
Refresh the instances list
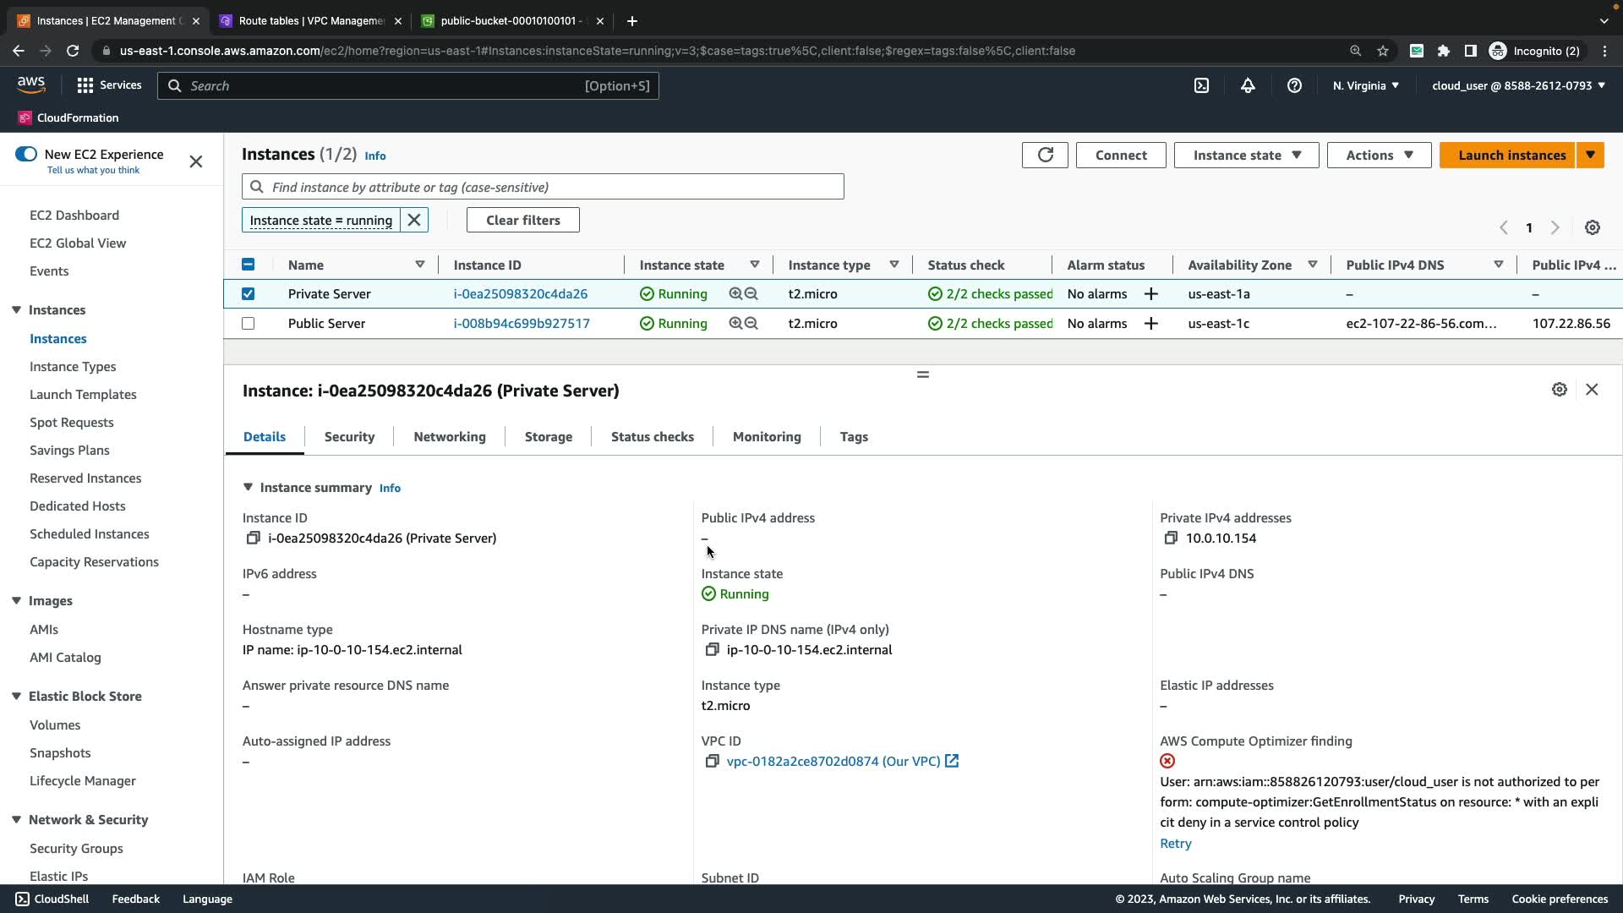tap(1045, 155)
